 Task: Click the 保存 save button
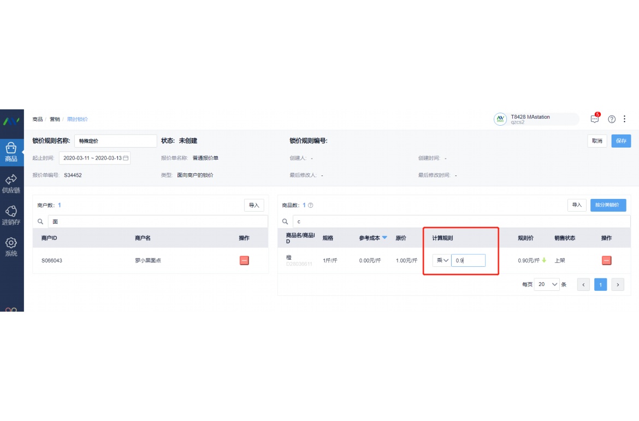point(621,141)
